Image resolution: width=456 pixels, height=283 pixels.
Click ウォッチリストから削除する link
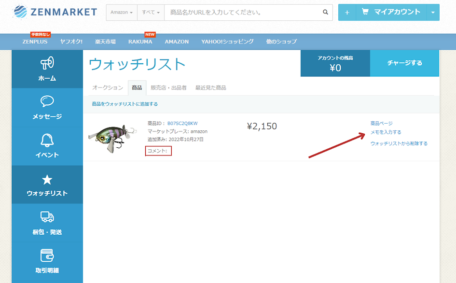click(x=399, y=143)
